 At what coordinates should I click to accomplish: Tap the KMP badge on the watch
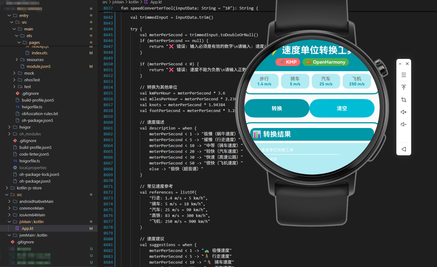click(x=288, y=62)
